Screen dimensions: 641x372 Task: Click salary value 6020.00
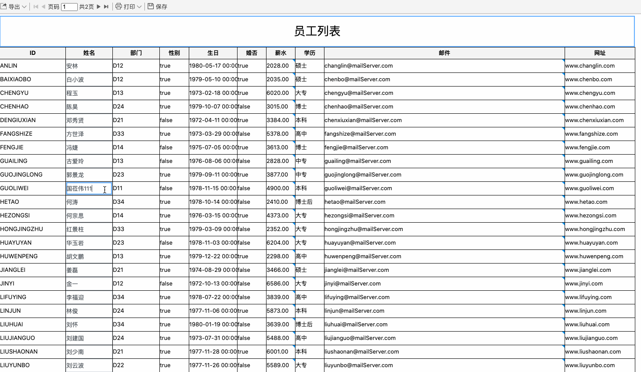point(277,93)
